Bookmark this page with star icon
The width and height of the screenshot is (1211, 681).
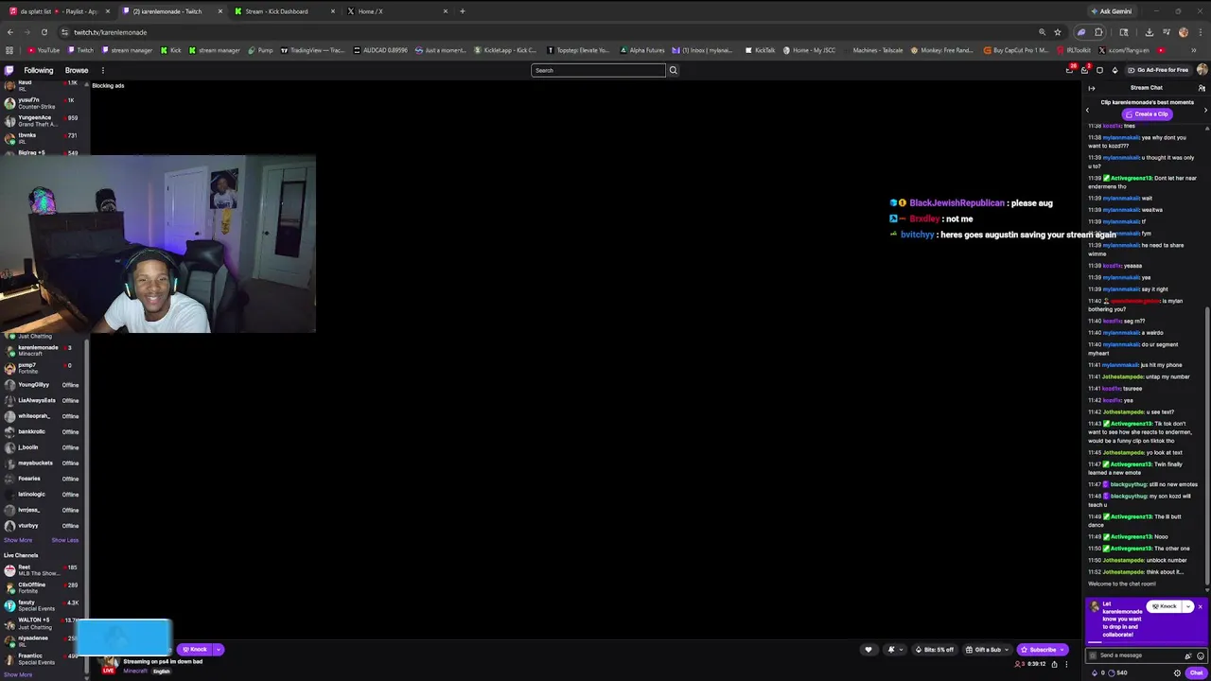point(1057,32)
